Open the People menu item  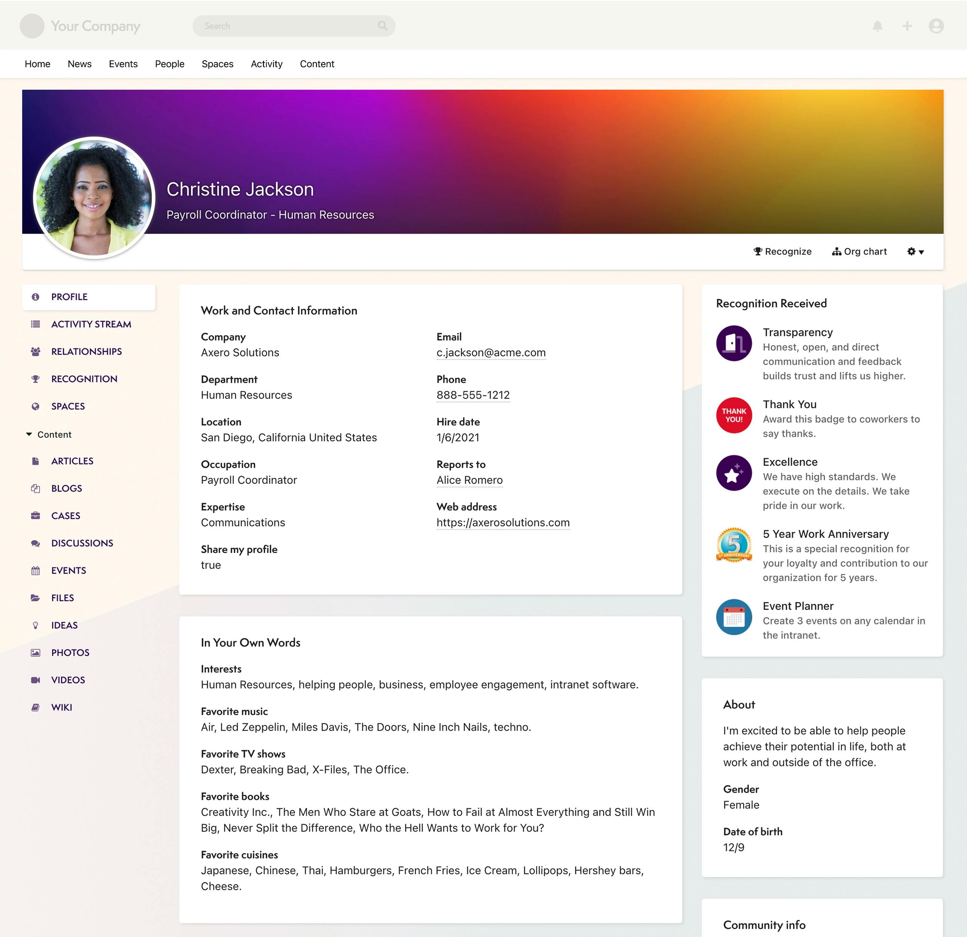(x=169, y=63)
